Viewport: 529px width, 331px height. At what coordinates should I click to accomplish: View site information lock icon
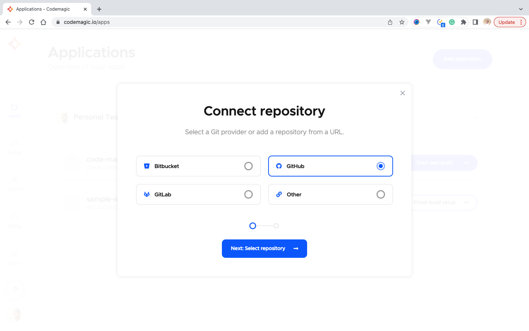click(x=58, y=22)
